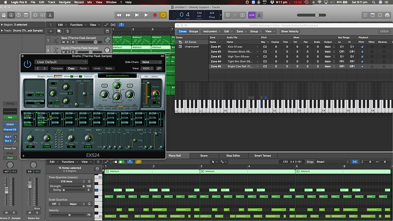The height and width of the screenshot is (221, 393).
Task: Click the Solo S icon in control bar
Action: pos(242,15)
